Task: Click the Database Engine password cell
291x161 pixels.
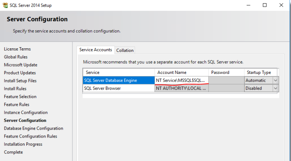Action: click(227, 80)
